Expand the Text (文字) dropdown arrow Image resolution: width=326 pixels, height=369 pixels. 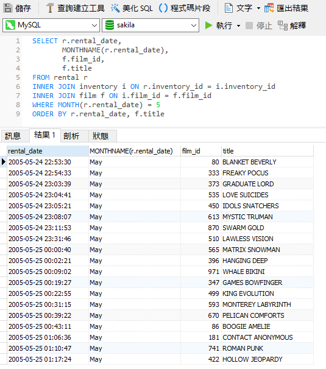click(x=258, y=9)
